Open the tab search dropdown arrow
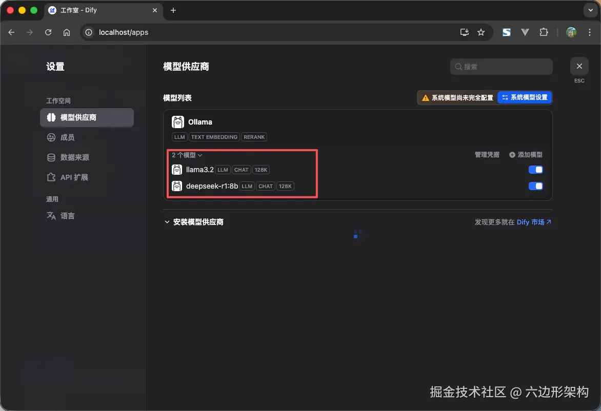 590,10
